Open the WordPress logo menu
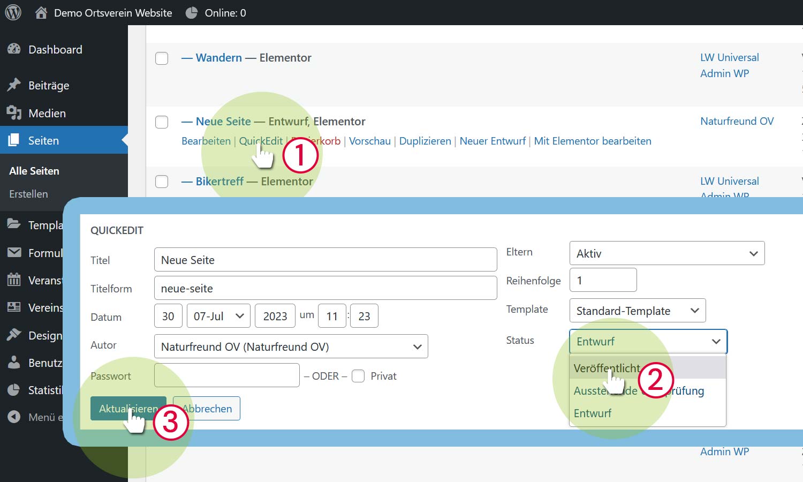 click(13, 12)
